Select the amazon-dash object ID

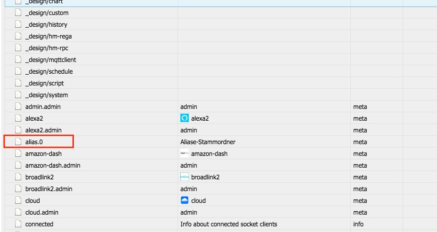click(43, 154)
